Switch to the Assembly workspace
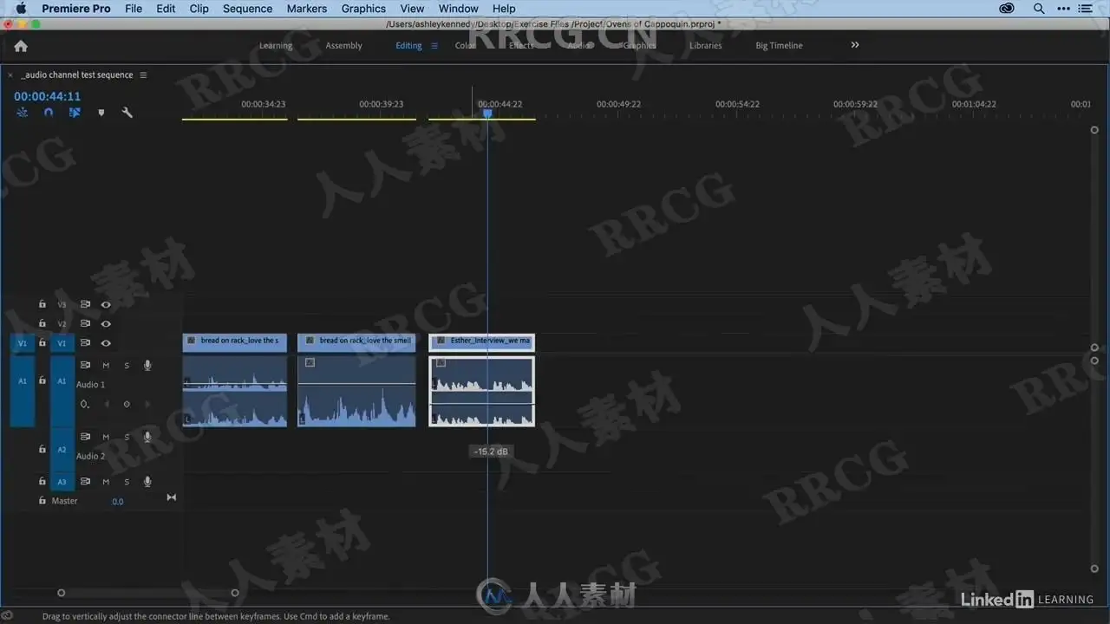Viewport: 1110px width, 624px height. (343, 46)
